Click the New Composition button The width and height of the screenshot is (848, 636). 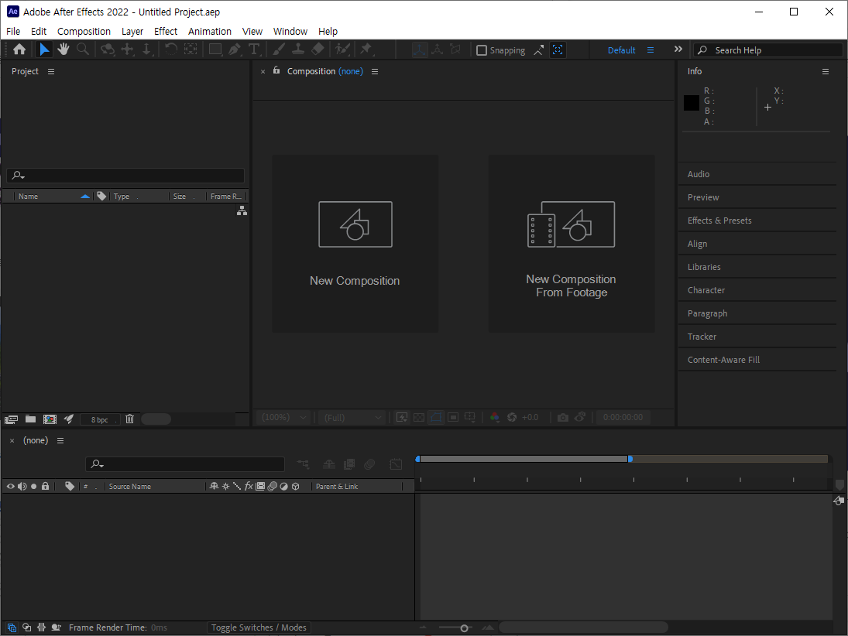point(355,244)
